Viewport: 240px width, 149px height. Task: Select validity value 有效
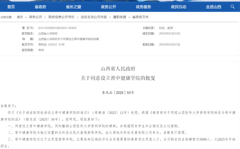(41, 50)
